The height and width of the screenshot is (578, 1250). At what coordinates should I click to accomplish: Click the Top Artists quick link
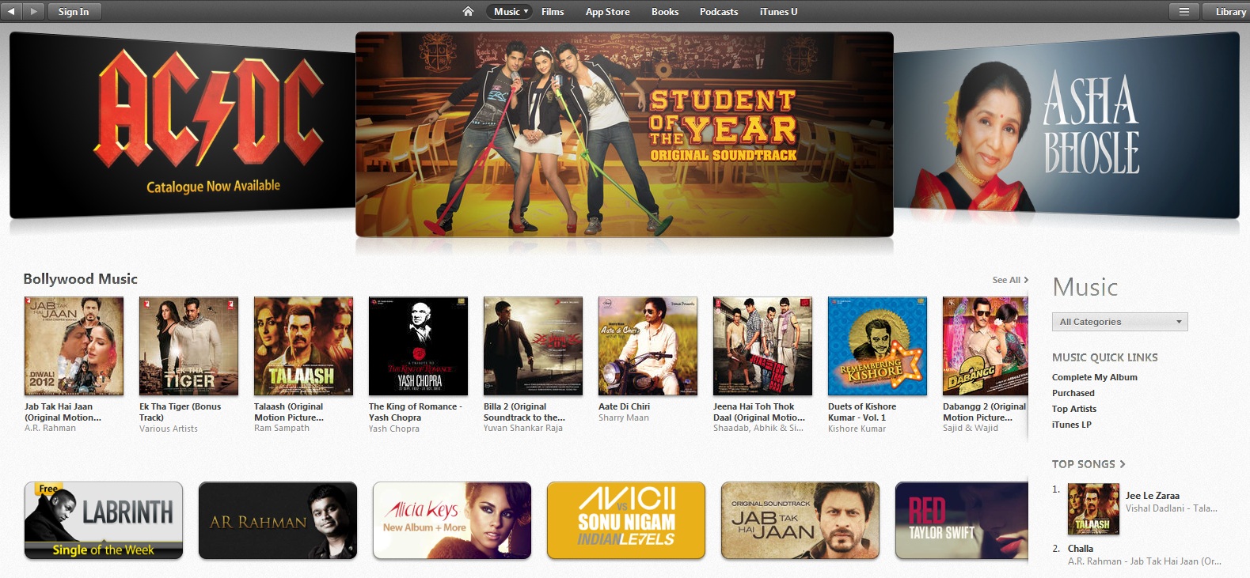click(x=1074, y=409)
